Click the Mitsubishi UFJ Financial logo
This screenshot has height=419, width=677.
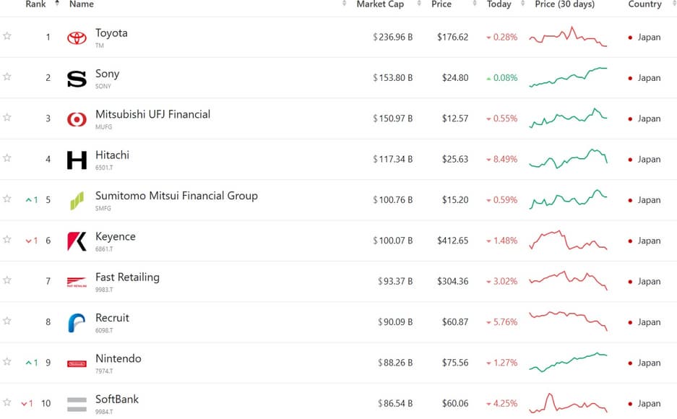(77, 119)
